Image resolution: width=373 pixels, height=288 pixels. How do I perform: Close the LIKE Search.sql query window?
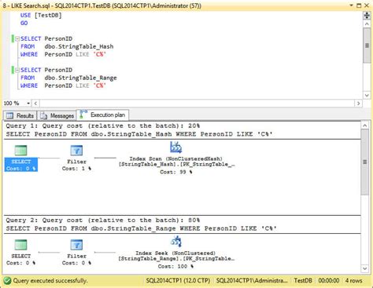367,5
